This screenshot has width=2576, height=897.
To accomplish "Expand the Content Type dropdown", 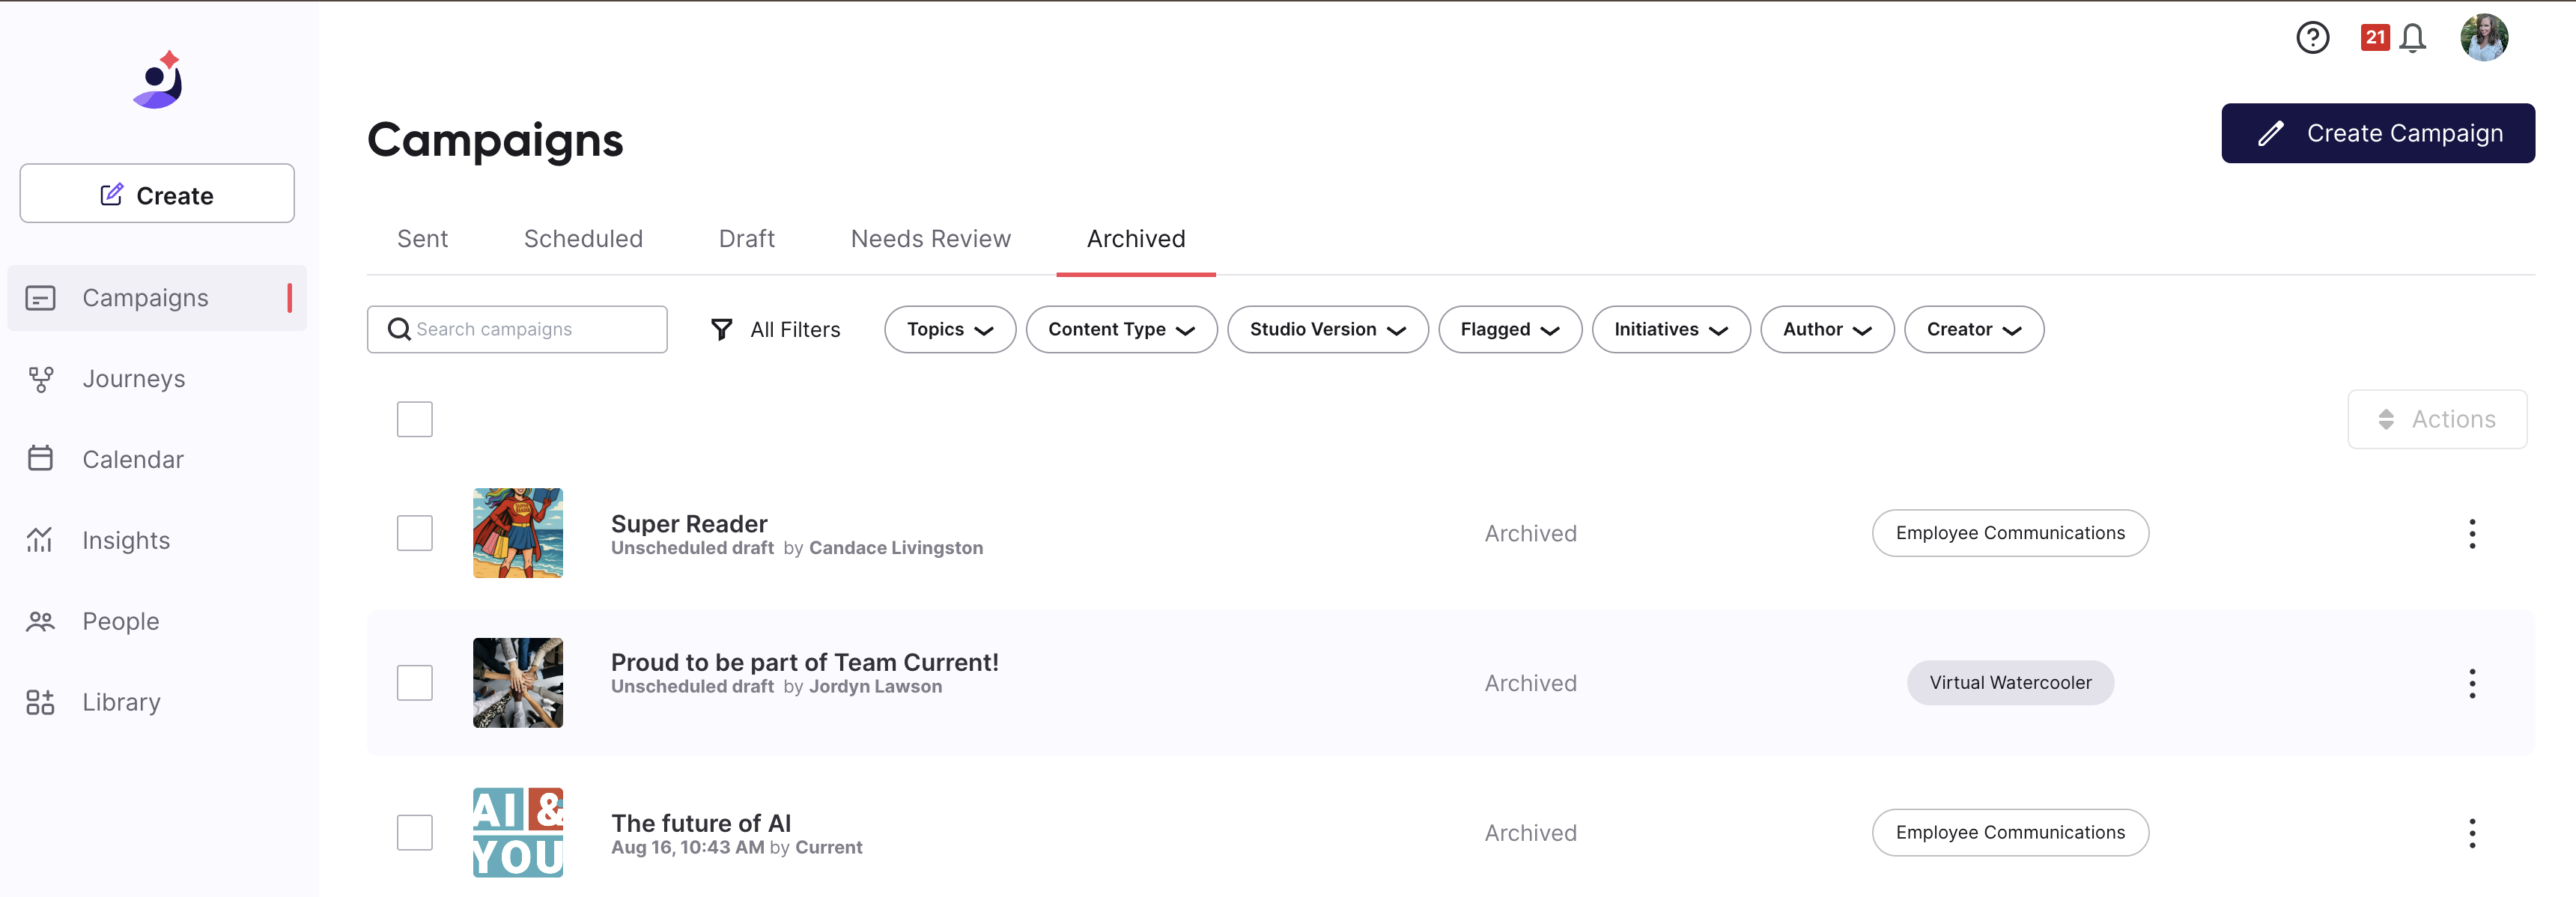I will 1121,329.
